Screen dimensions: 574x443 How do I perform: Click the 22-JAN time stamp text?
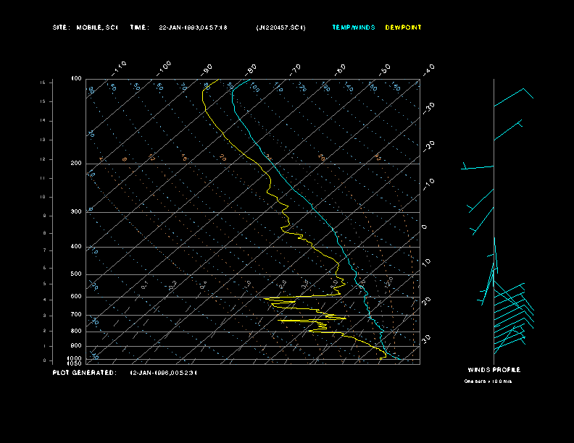tap(193, 28)
